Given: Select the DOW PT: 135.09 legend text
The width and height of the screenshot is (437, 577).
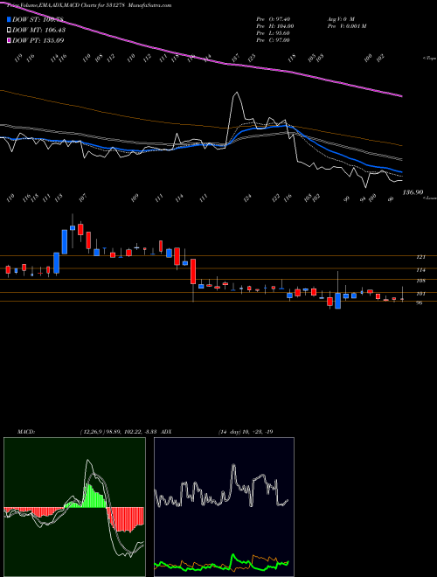Looking at the screenshot, I should click(x=38, y=40).
